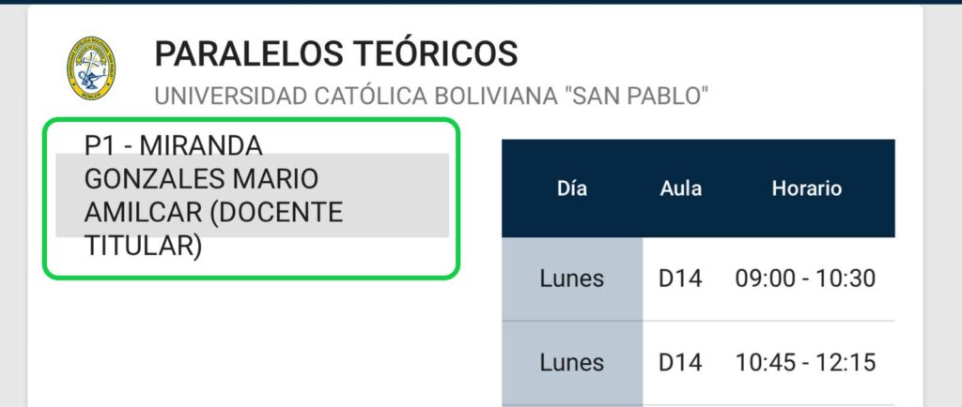The height and width of the screenshot is (407, 962).
Task: Click the Universidad Católica Boliviana subtitle
Action: coord(431,96)
